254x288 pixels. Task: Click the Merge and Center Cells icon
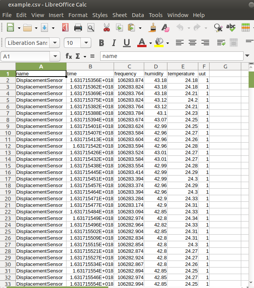(234, 43)
